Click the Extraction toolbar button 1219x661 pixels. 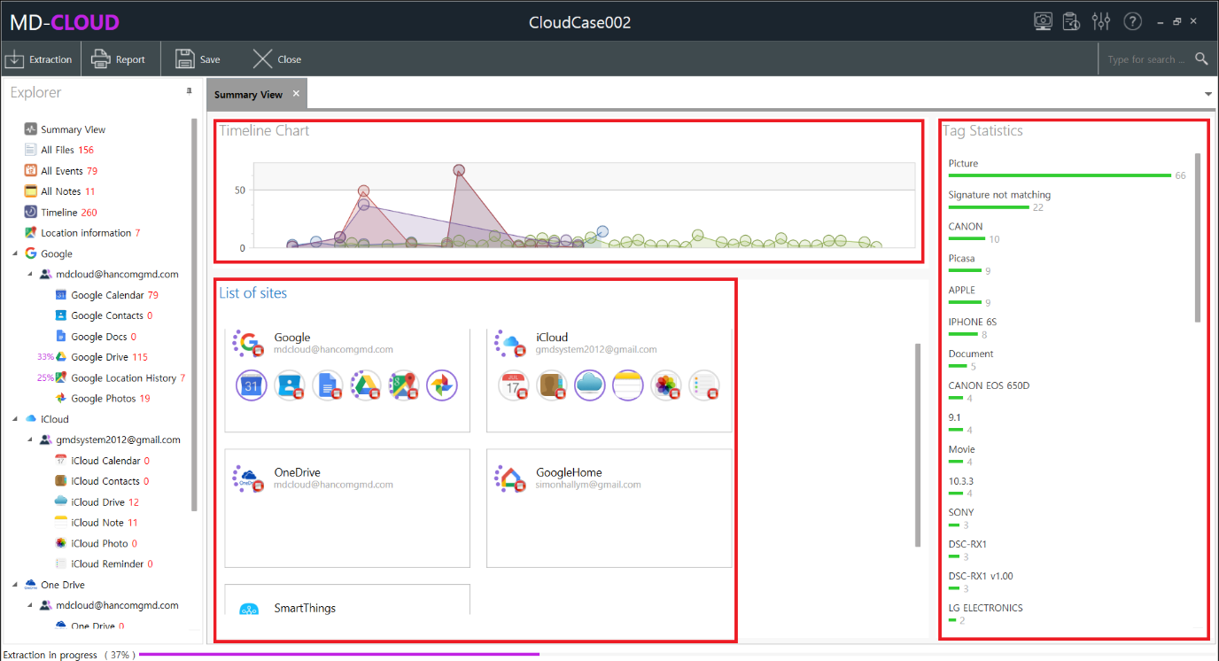pos(39,59)
